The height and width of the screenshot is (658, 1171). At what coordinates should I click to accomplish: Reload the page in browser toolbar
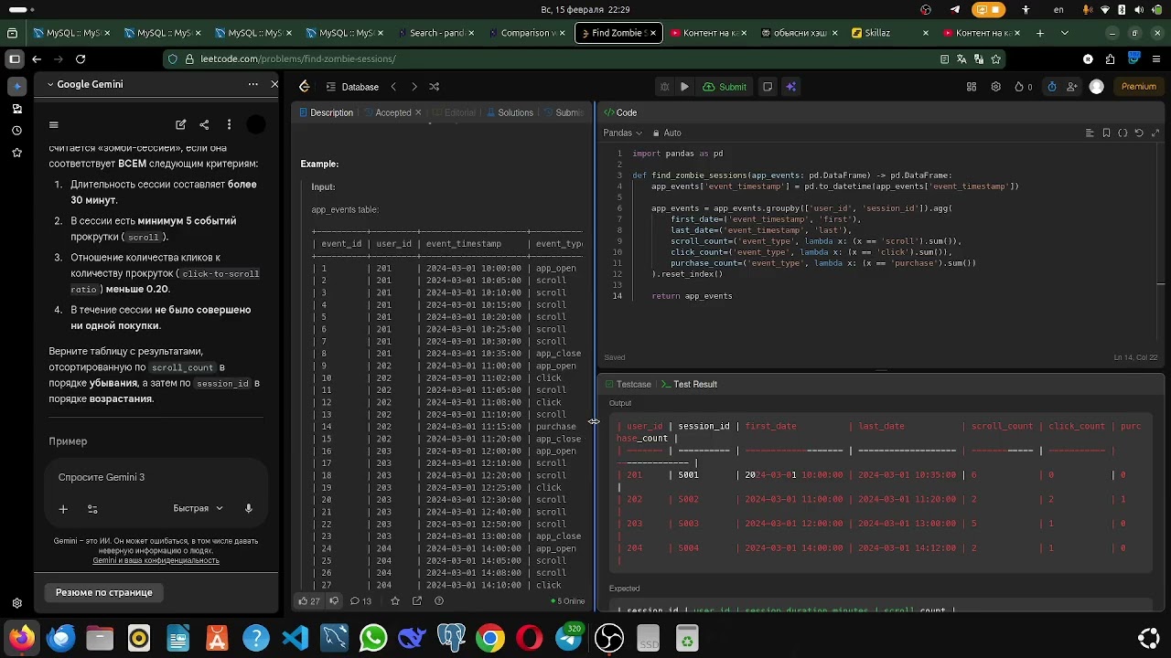click(81, 58)
